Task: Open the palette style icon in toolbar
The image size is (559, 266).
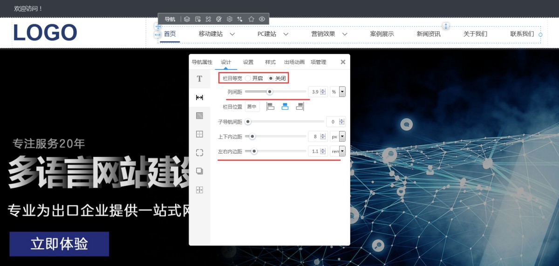Action: coord(219,19)
